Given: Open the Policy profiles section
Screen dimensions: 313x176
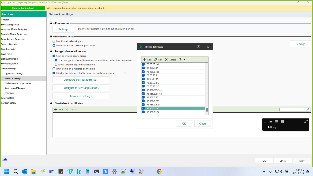Looking at the screenshot, I should click(7, 98).
